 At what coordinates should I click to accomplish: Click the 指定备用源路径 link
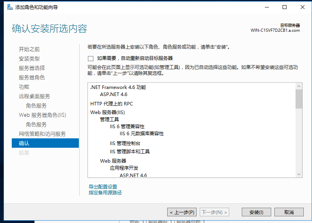click(x=105, y=192)
